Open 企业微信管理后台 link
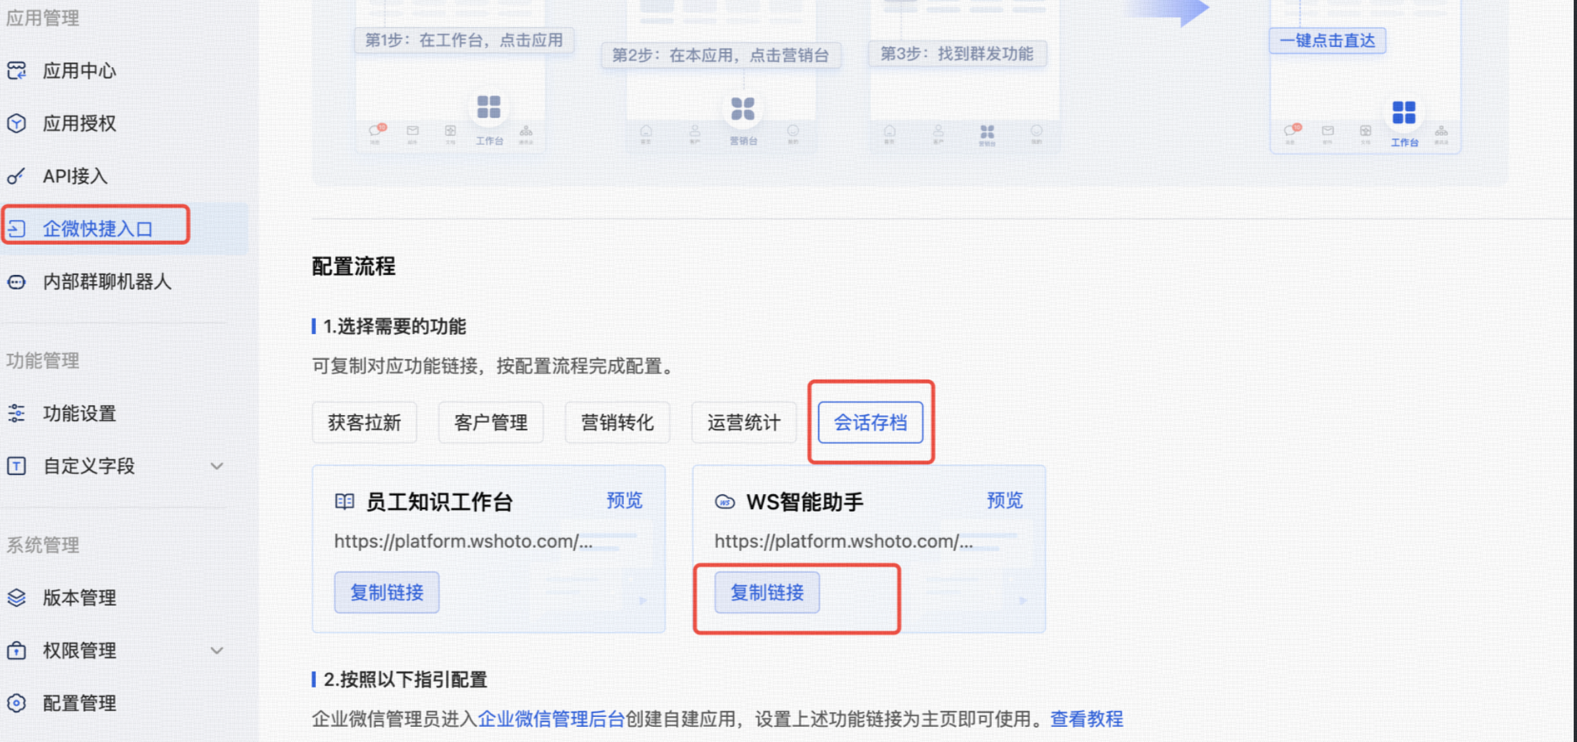Image resolution: width=1577 pixels, height=742 pixels. pos(552,718)
